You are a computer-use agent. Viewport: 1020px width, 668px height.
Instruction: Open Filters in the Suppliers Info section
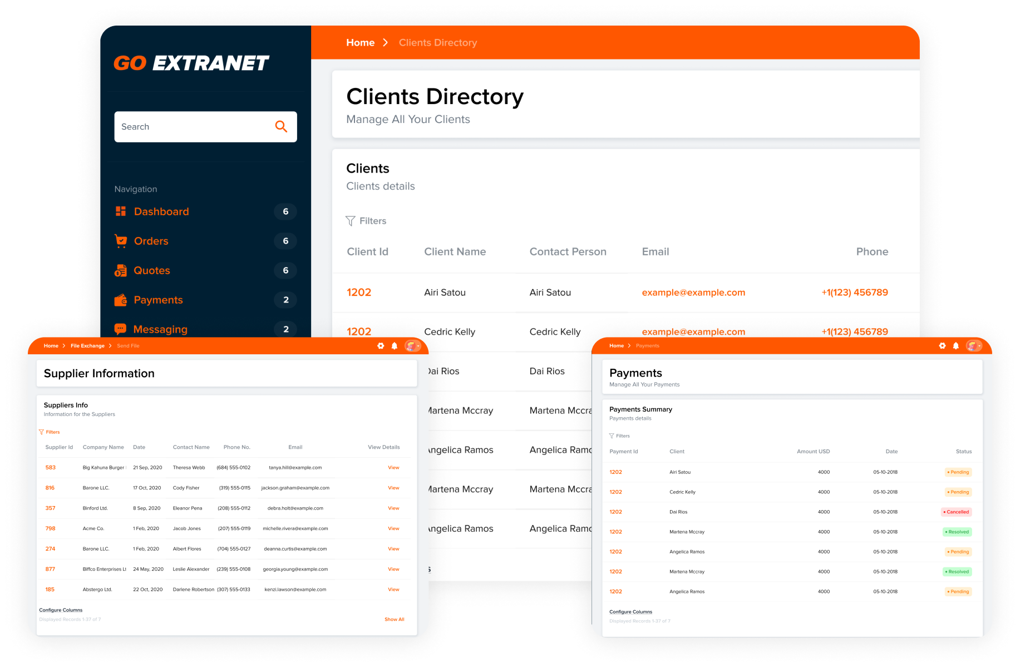click(x=50, y=432)
